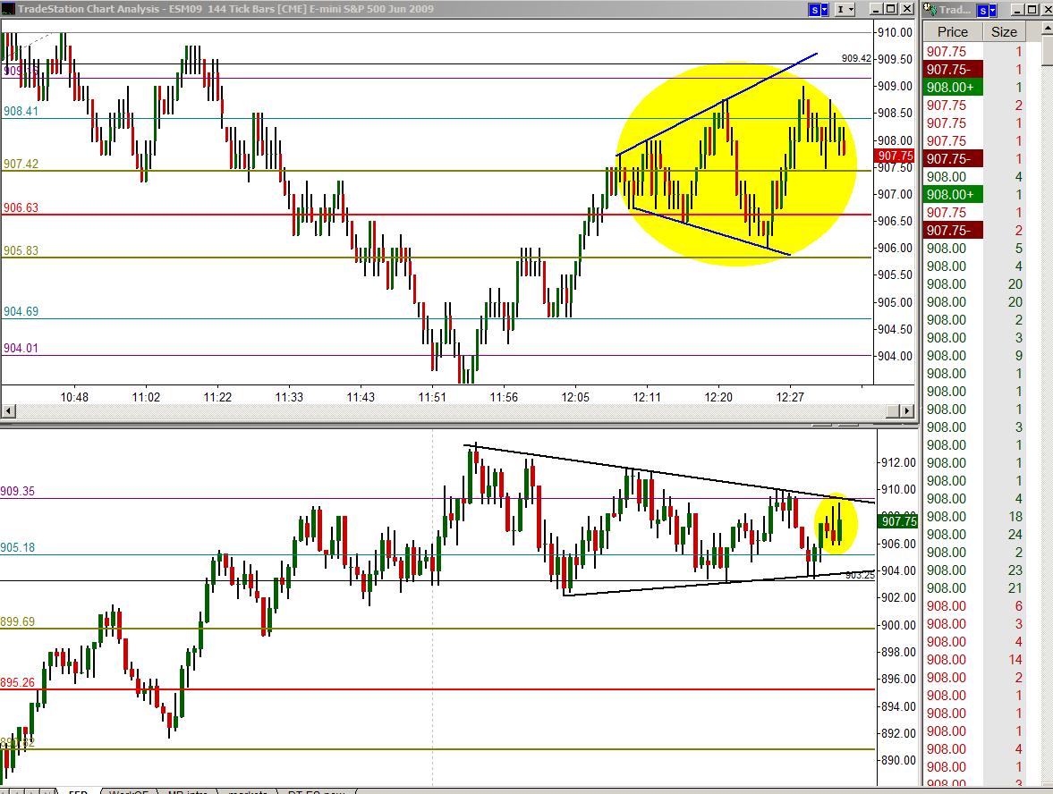Select the falling blue lower trendline

click(x=712, y=232)
